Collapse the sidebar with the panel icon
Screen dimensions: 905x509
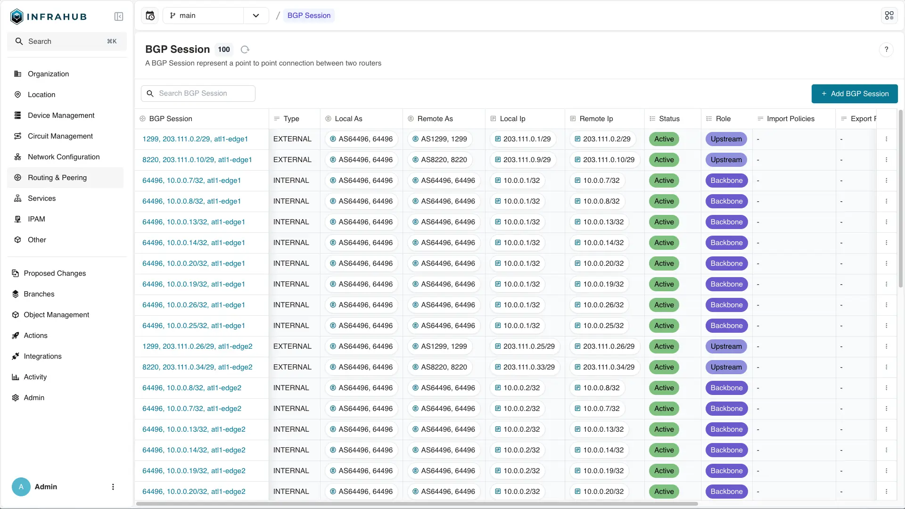[x=119, y=16]
